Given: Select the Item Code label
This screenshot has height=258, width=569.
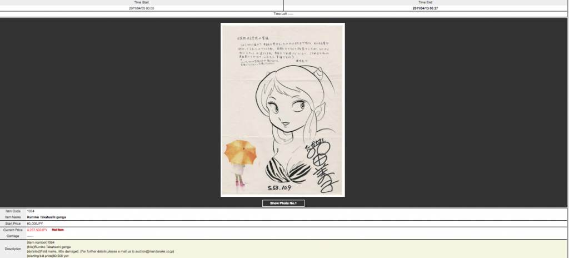Looking at the screenshot, I should pos(13,211).
